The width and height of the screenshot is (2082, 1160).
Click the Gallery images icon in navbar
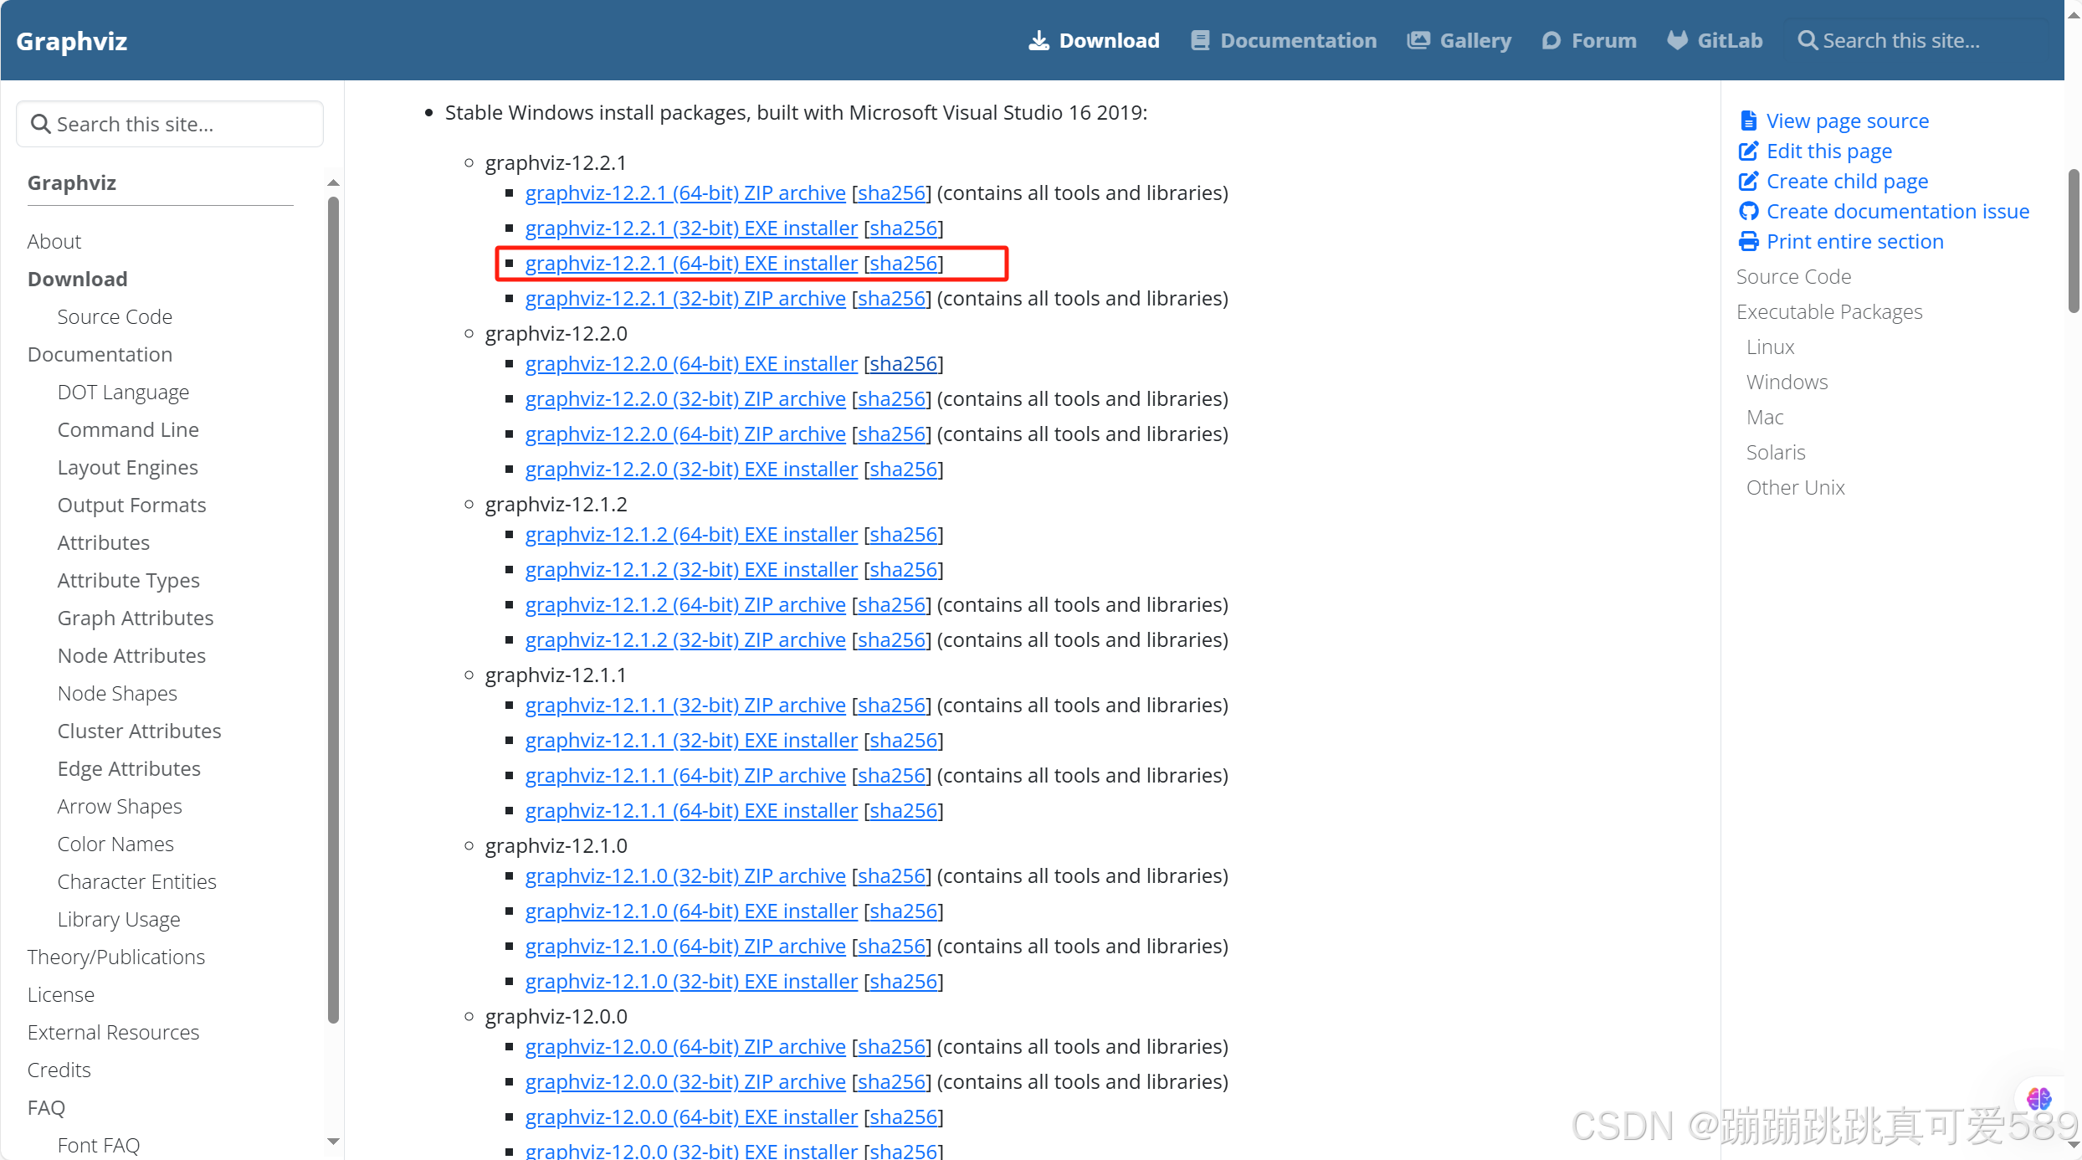click(1418, 41)
